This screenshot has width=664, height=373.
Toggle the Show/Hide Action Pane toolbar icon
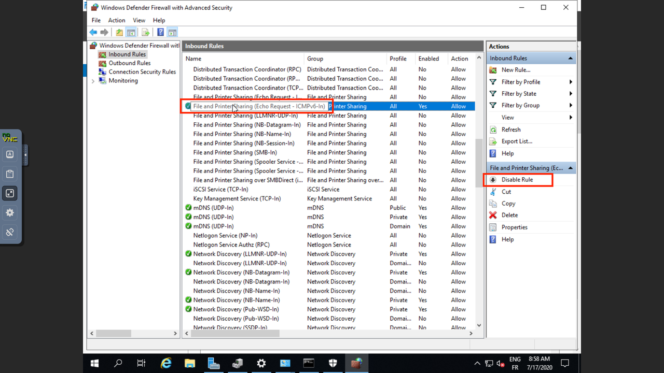(x=172, y=32)
